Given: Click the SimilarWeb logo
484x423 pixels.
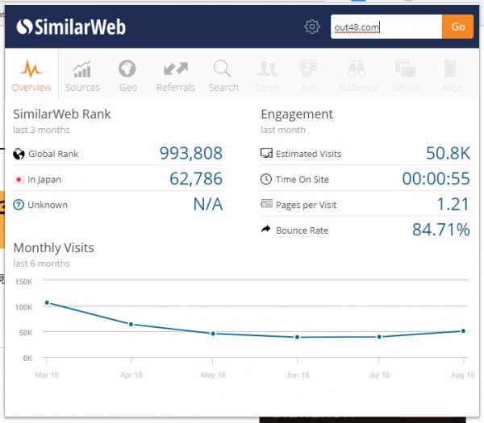Looking at the screenshot, I should [x=71, y=27].
